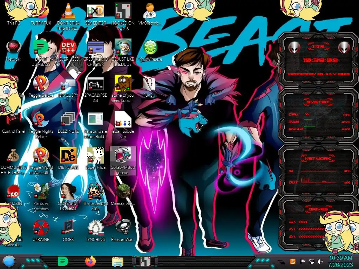Image resolution: width=359 pixels, height=269 pixels.
Task: Open the D FOR DUMBASS shortcut
Action: (x=41, y=53)
